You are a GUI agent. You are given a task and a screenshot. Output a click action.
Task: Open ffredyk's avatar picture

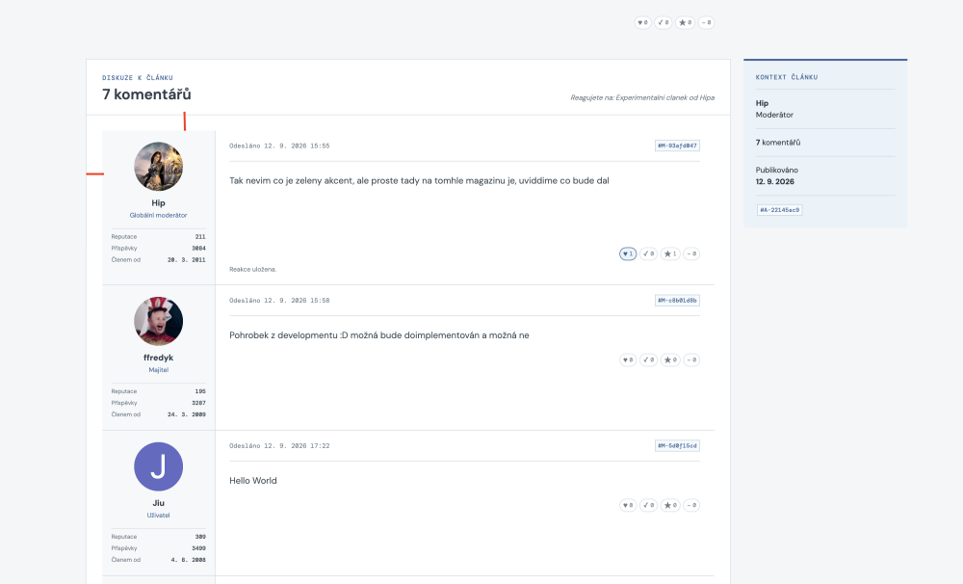tap(159, 322)
